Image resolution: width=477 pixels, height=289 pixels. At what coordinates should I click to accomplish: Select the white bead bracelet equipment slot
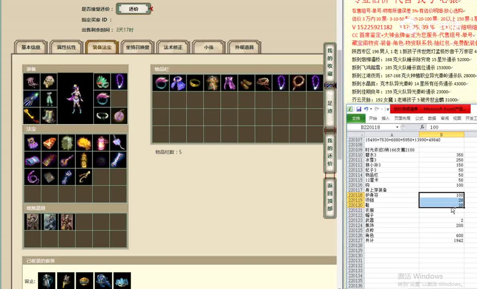click(102, 116)
